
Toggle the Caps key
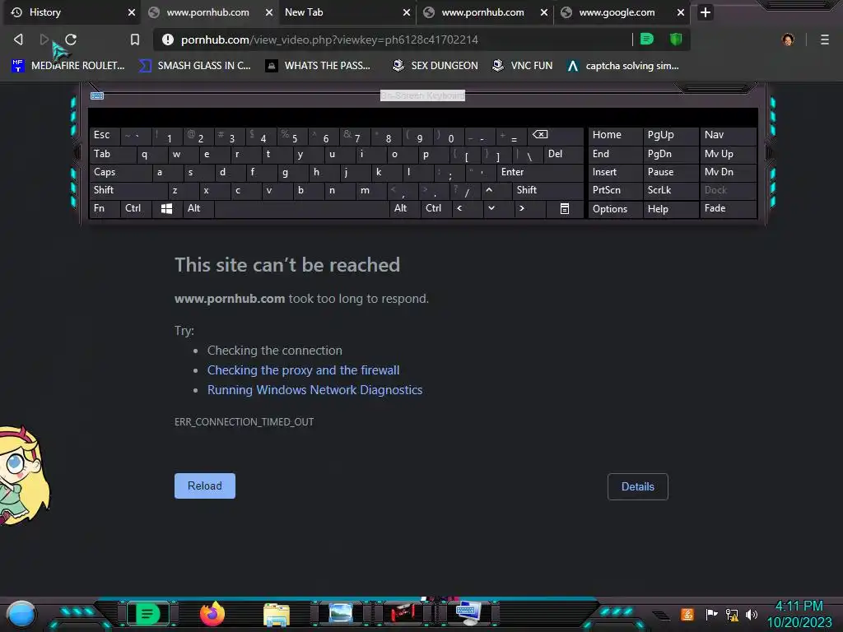tap(120, 172)
